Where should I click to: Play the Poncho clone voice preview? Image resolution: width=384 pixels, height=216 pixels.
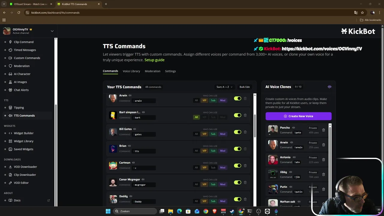(x=293, y=128)
